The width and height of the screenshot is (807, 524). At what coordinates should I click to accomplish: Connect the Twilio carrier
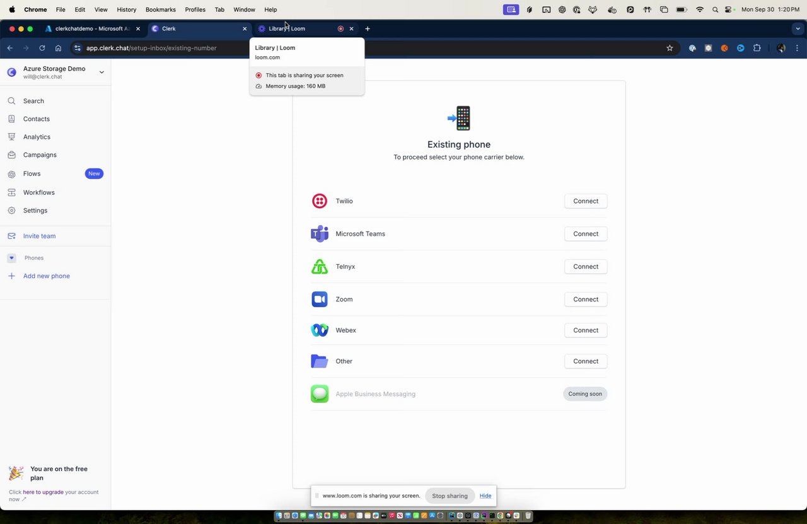tap(586, 201)
